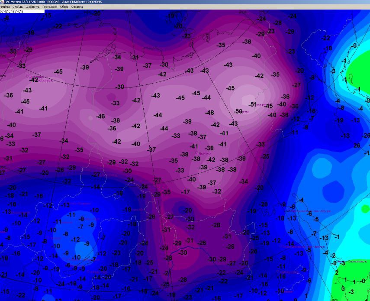This screenshot has width=370, height=301.
Task: Click the positive 26 value on the right
Action: pos(357,145)
